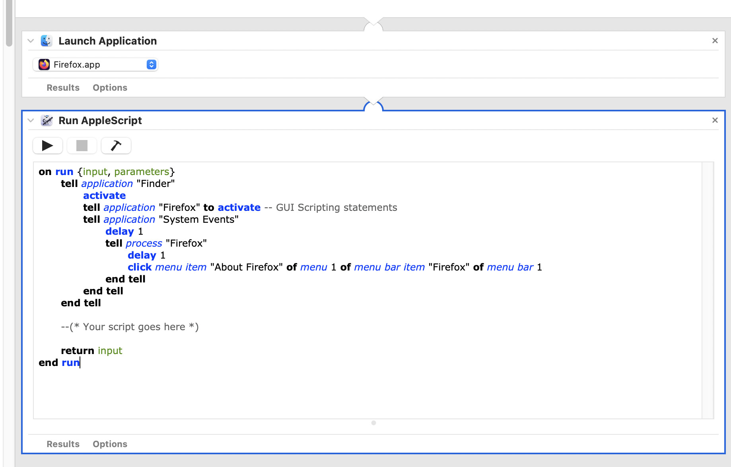The width and height of the screenshot is (731, 467).
Task: Click the script area resize handle dot
Action: (373, 423)
